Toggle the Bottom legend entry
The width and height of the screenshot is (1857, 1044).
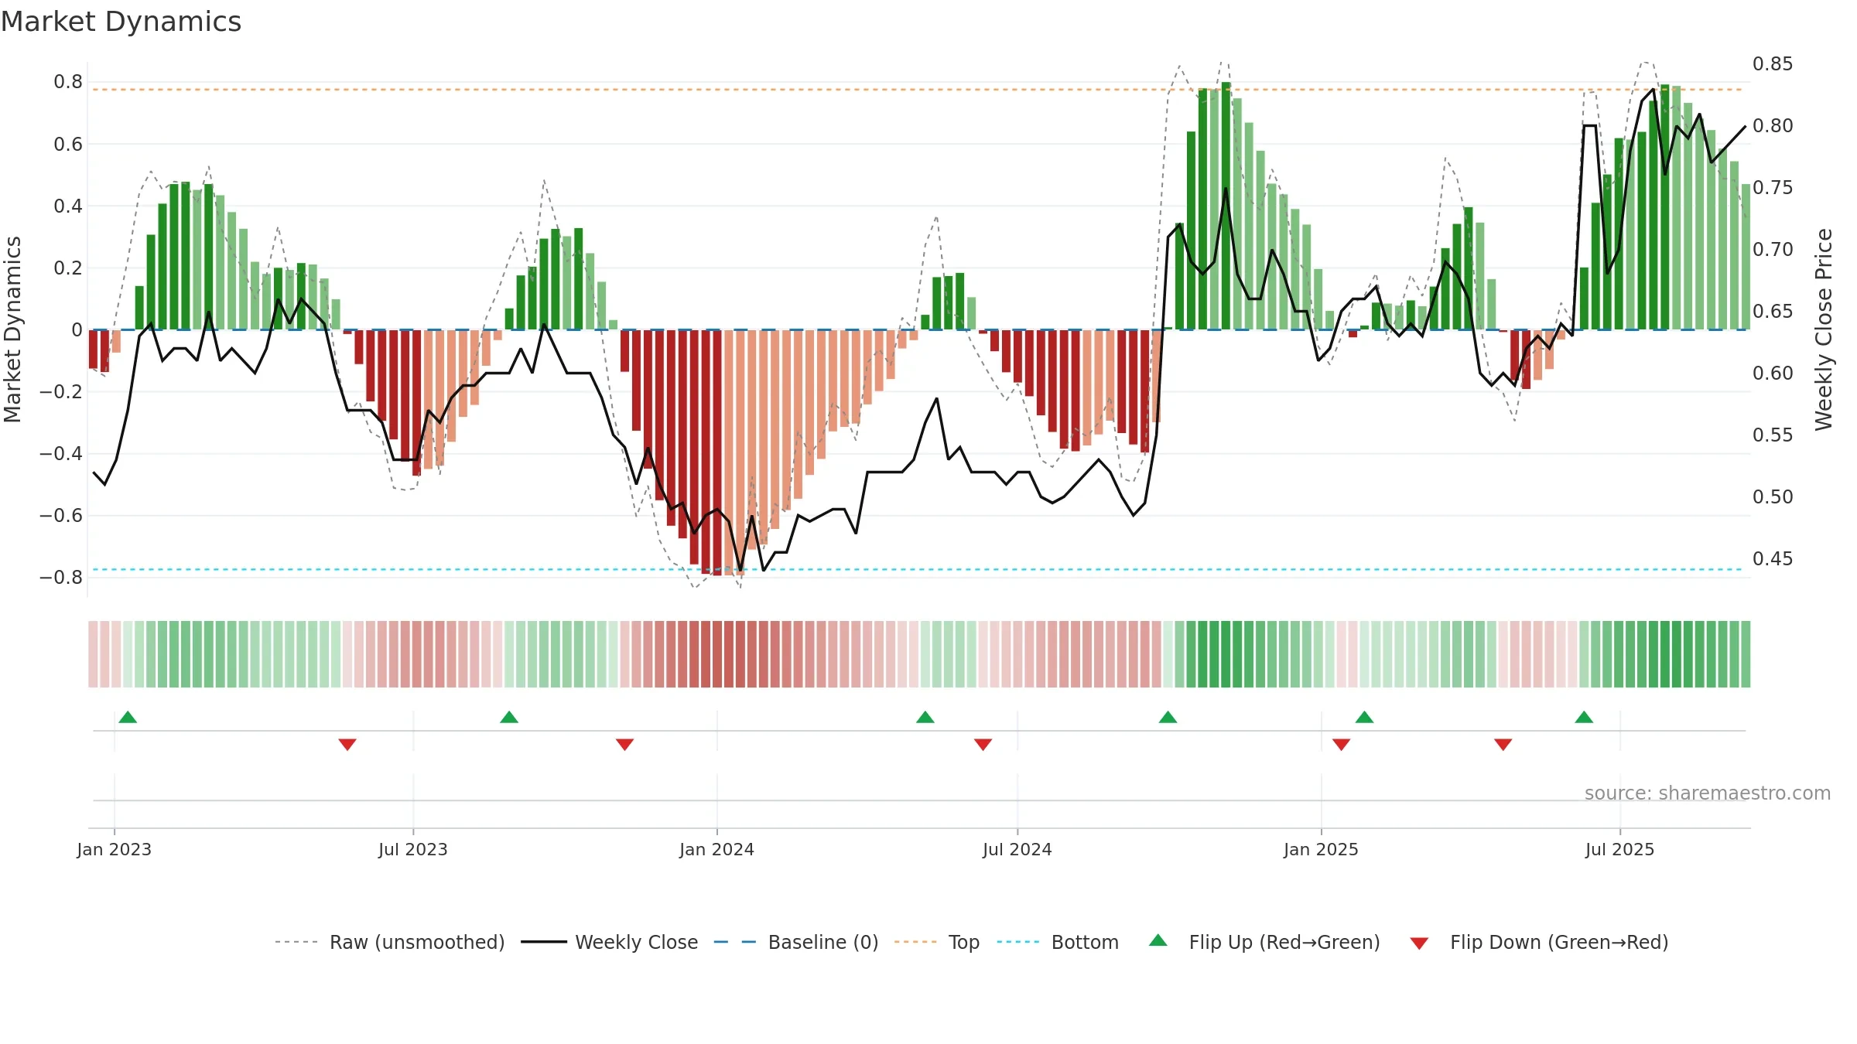click(1058, 942)
